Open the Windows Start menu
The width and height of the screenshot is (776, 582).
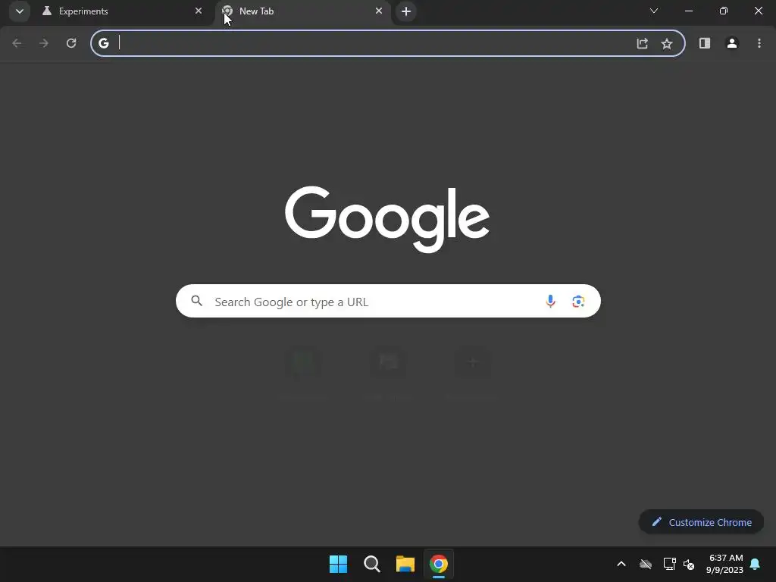[x=338, y=564]
